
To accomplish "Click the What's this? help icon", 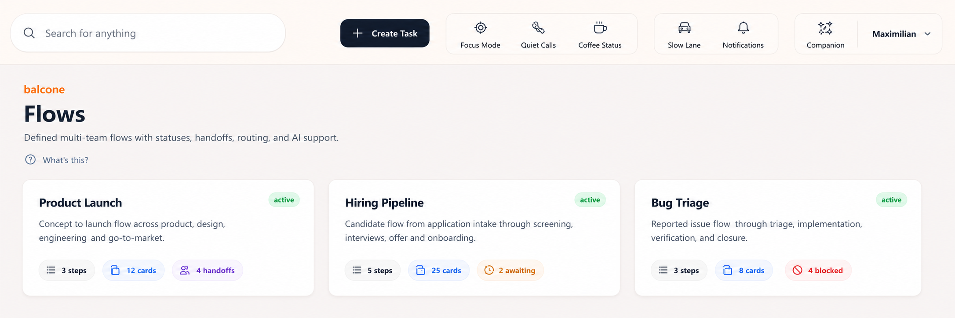I will (x=30, y=159).
